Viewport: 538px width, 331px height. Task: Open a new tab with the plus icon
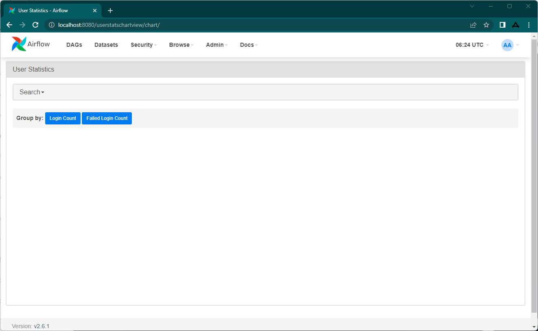coord(110,11)
